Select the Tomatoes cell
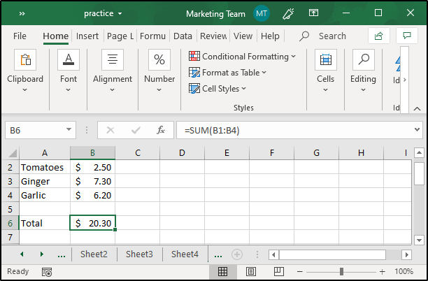The width and height of the screenshot is (428, 281). tap(45, 167)
